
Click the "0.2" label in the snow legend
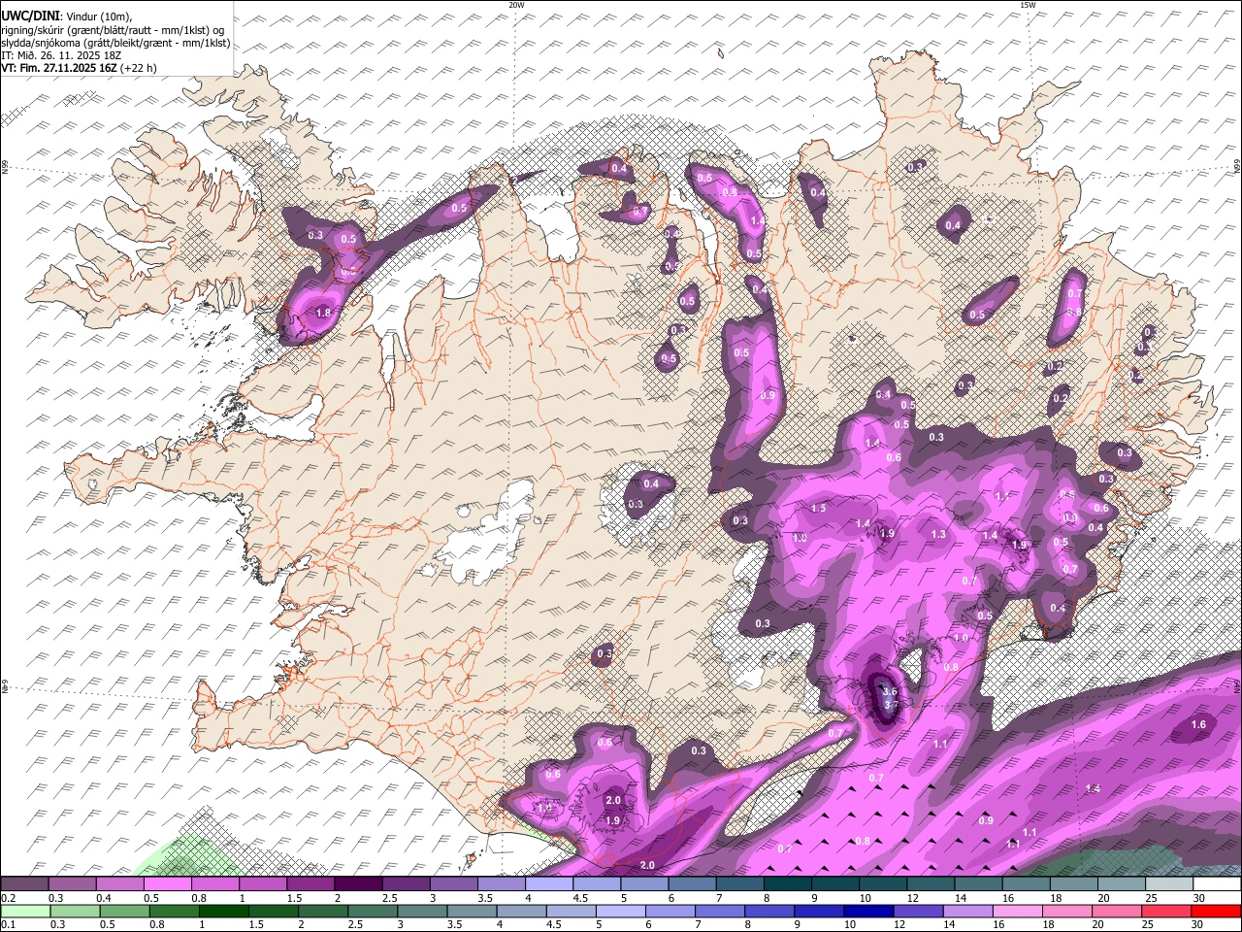point(8,898)
